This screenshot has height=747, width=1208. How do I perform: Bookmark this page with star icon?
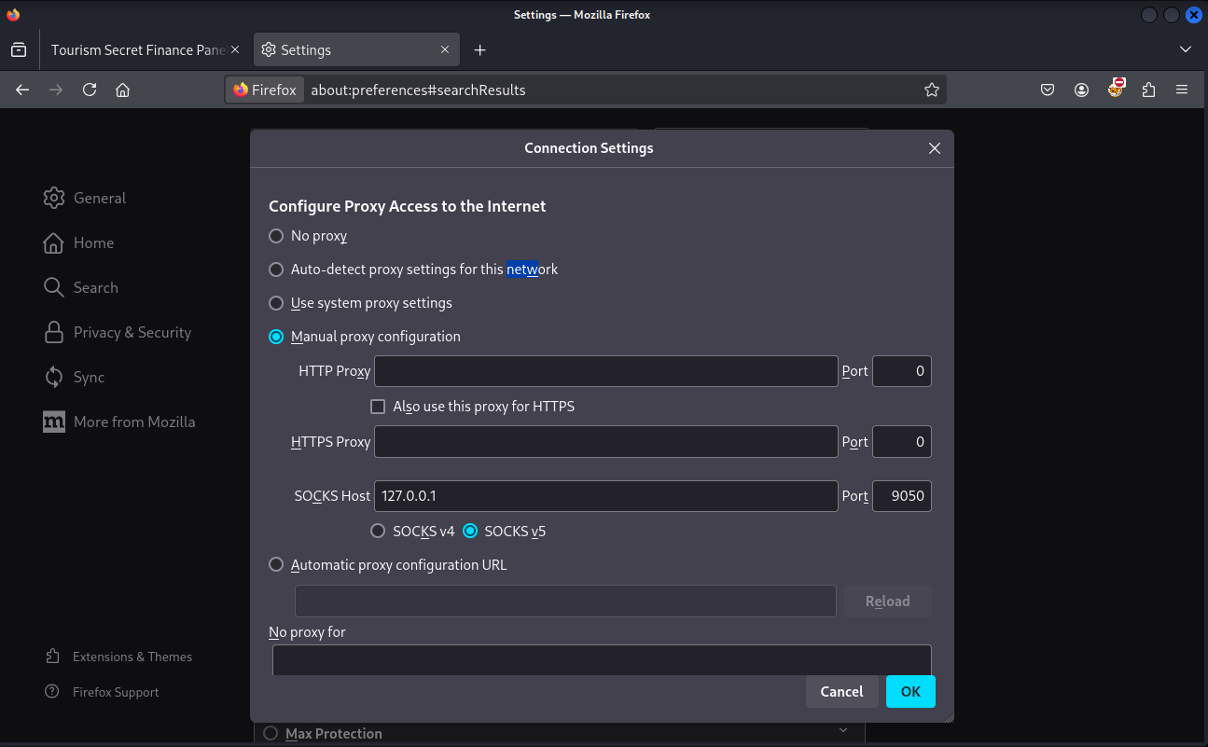(x=931, y=90)
